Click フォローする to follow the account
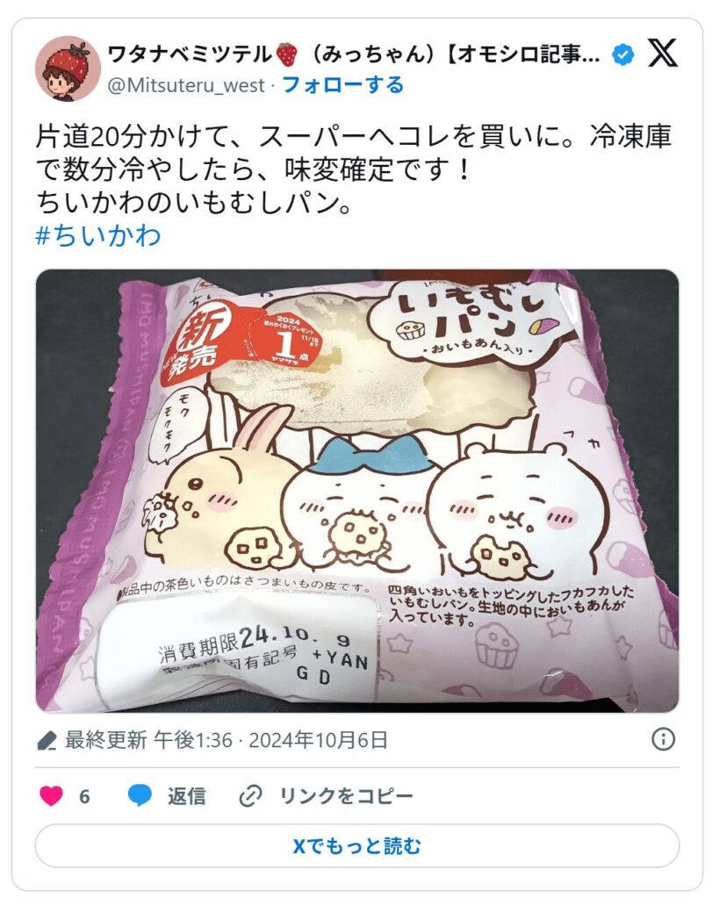Viewport: 712px width, 899px height. 343,85
